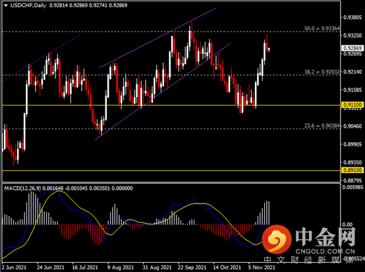
Task: Click the 5 Nov 2021 date marker
Action: tap(262, 267)
